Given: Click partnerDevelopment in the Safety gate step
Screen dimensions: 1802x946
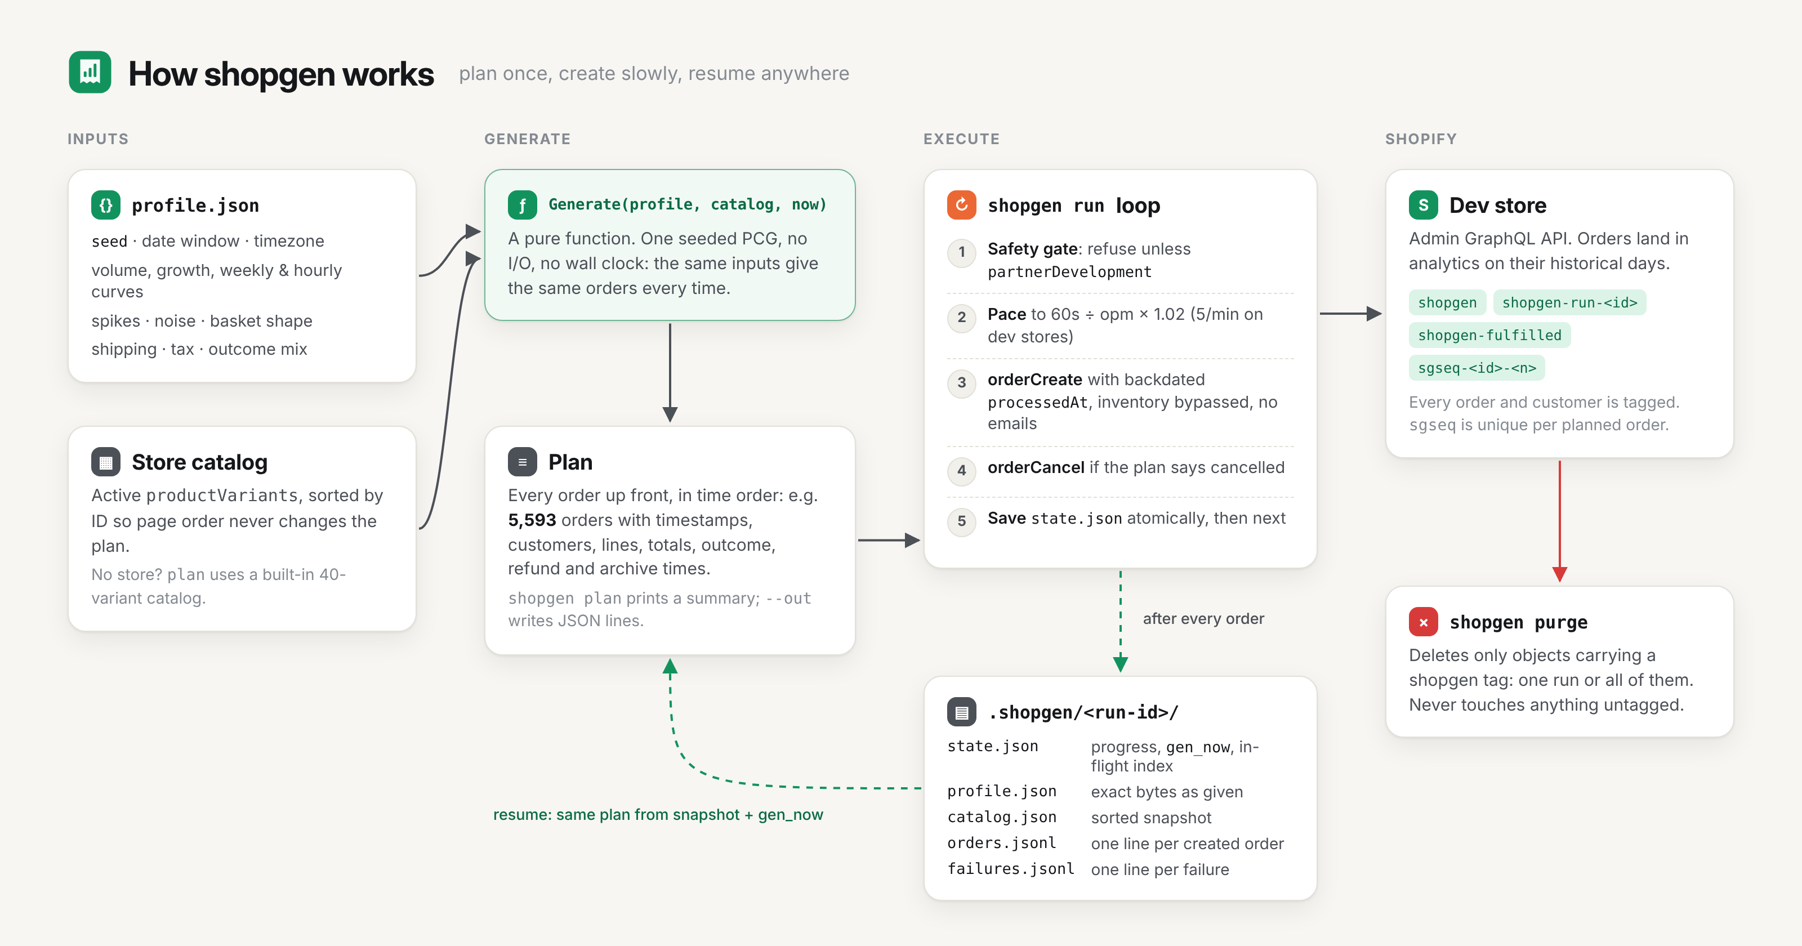Looking at the screenshot, I should coord(1069,272).
